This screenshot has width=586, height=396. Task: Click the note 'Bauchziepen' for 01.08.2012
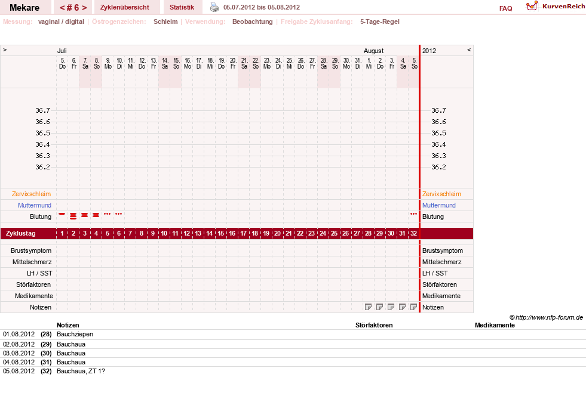point(75,334)
